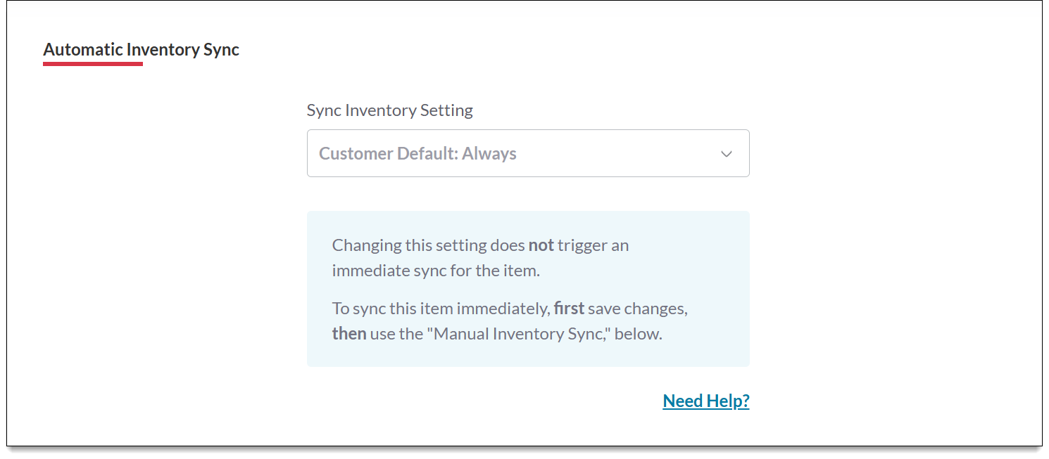Image resolution: width=1049 pixels, height=459 pixels.
Task: Open the "Need Help?" link
Action: pos(706,401)
